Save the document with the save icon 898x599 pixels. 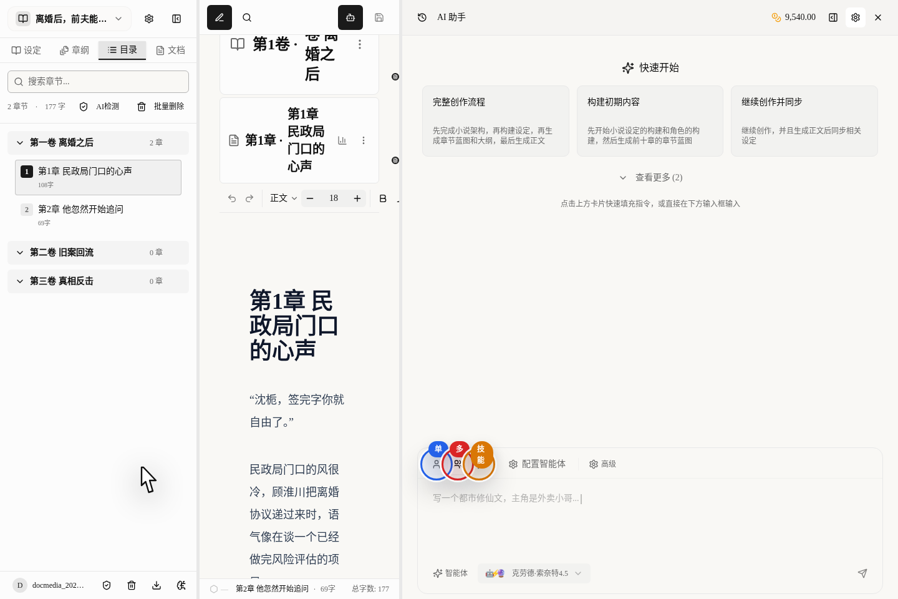coord(379,17)
